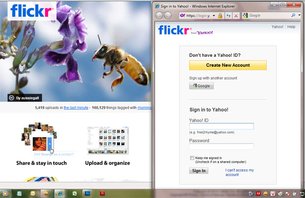The height and width of the screenshot is (198, 305).
Task: Focus the Yahoo! ID text field
Action: [x=221, y=126]
